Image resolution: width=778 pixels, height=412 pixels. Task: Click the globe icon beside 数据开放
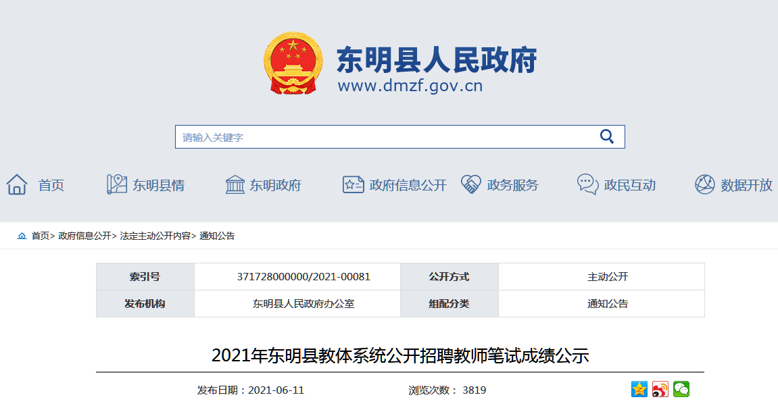tap(704, 184)
